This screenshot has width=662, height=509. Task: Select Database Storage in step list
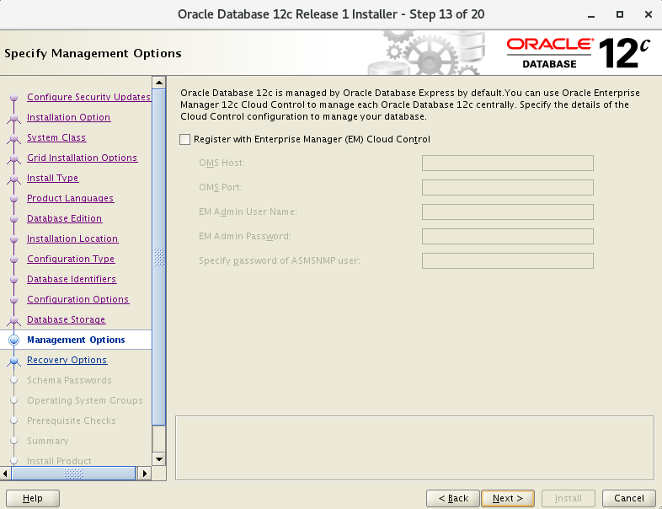(x=66, y=319)
